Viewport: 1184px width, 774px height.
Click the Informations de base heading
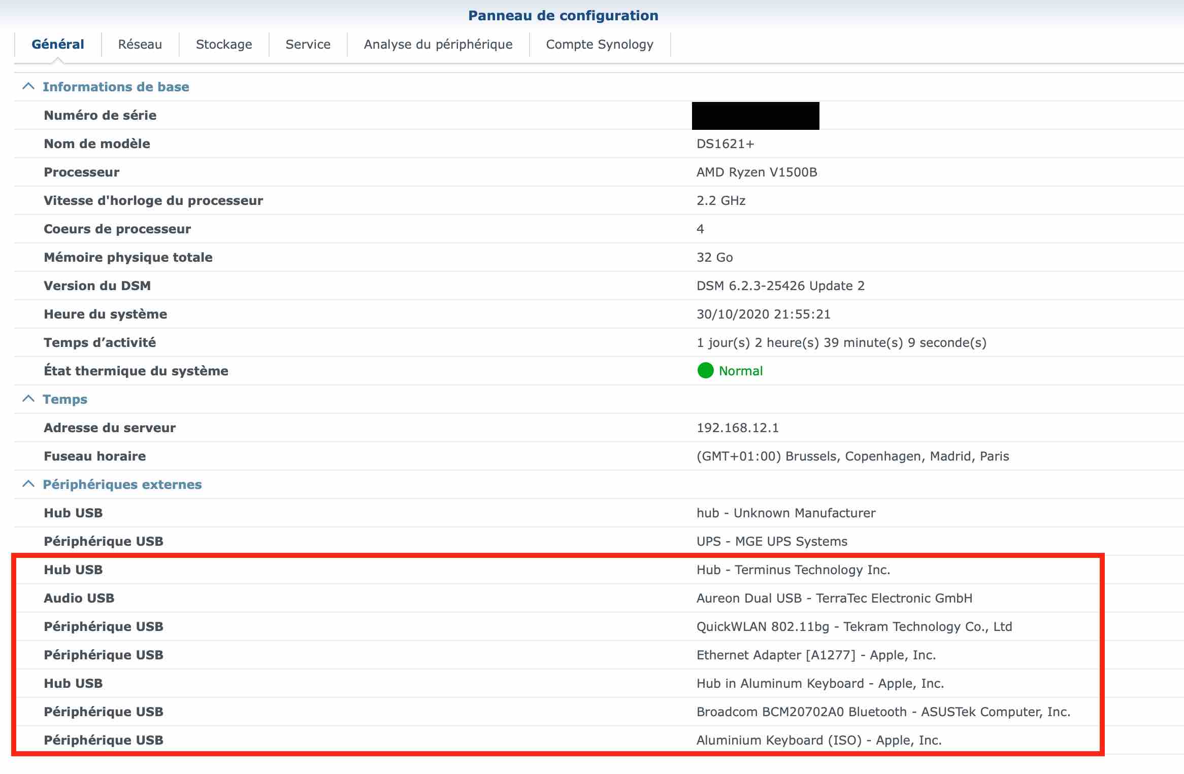116,87
